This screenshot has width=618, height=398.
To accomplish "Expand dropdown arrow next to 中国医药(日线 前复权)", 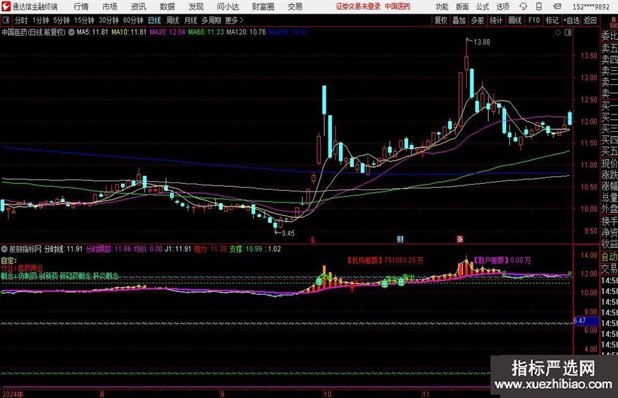I will [71, 32].
